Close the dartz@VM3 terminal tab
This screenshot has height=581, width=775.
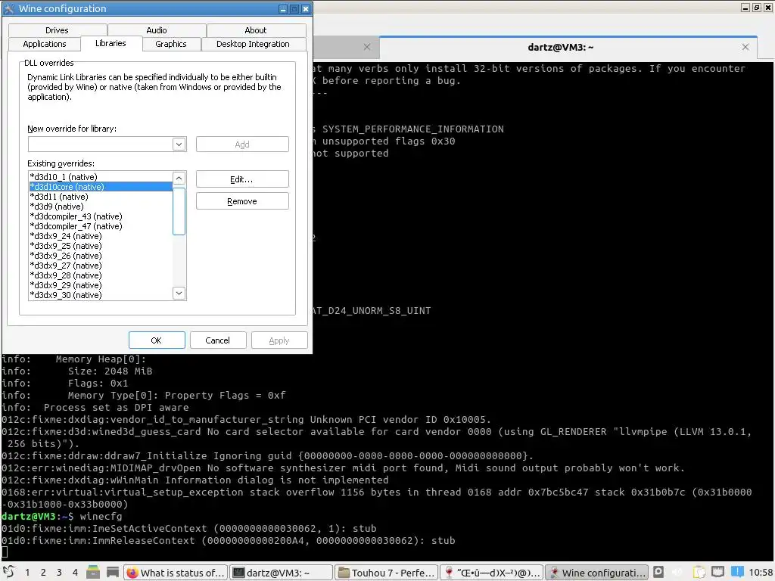(745, 48)
